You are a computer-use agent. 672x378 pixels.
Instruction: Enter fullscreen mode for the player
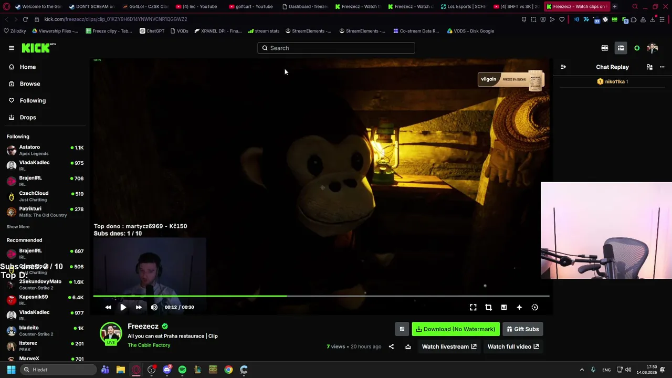[x=473, y=308]
